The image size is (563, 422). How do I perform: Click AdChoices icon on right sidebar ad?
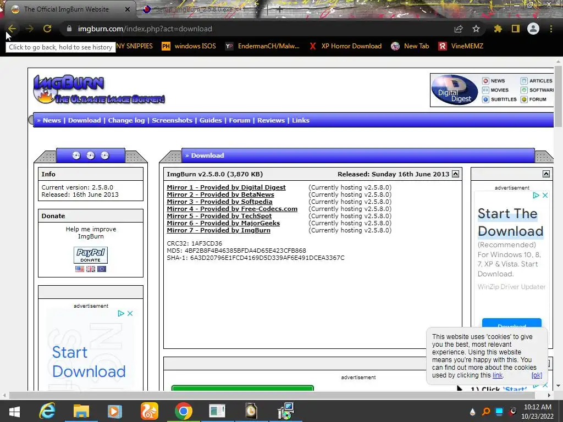(x=536, y=195)
